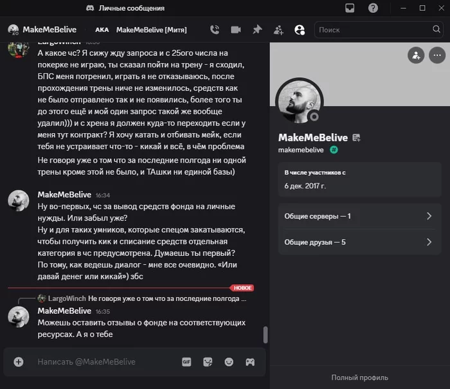The width and height of the screenshot is (450, 389).
Task: Open pinned messages
Action: coord(257,30)
